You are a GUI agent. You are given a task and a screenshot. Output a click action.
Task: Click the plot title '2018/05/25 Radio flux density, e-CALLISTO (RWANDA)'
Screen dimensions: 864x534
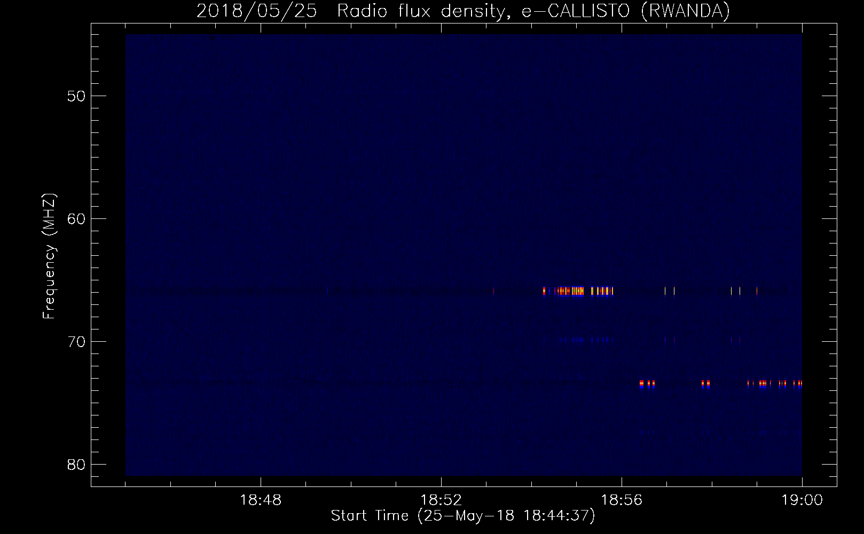(463, 11)
